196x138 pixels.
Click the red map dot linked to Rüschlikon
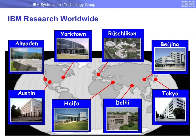click(99, 74)
